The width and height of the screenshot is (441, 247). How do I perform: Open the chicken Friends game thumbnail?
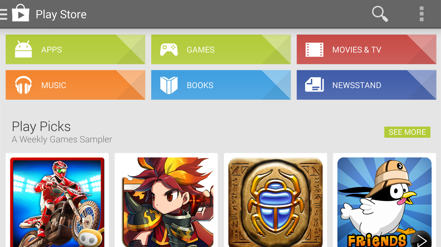(x=384, y=202)
